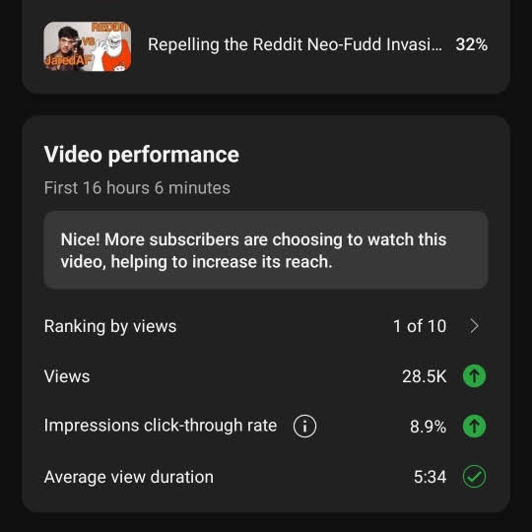Select the Views metric row

click(x=266, y=376)
